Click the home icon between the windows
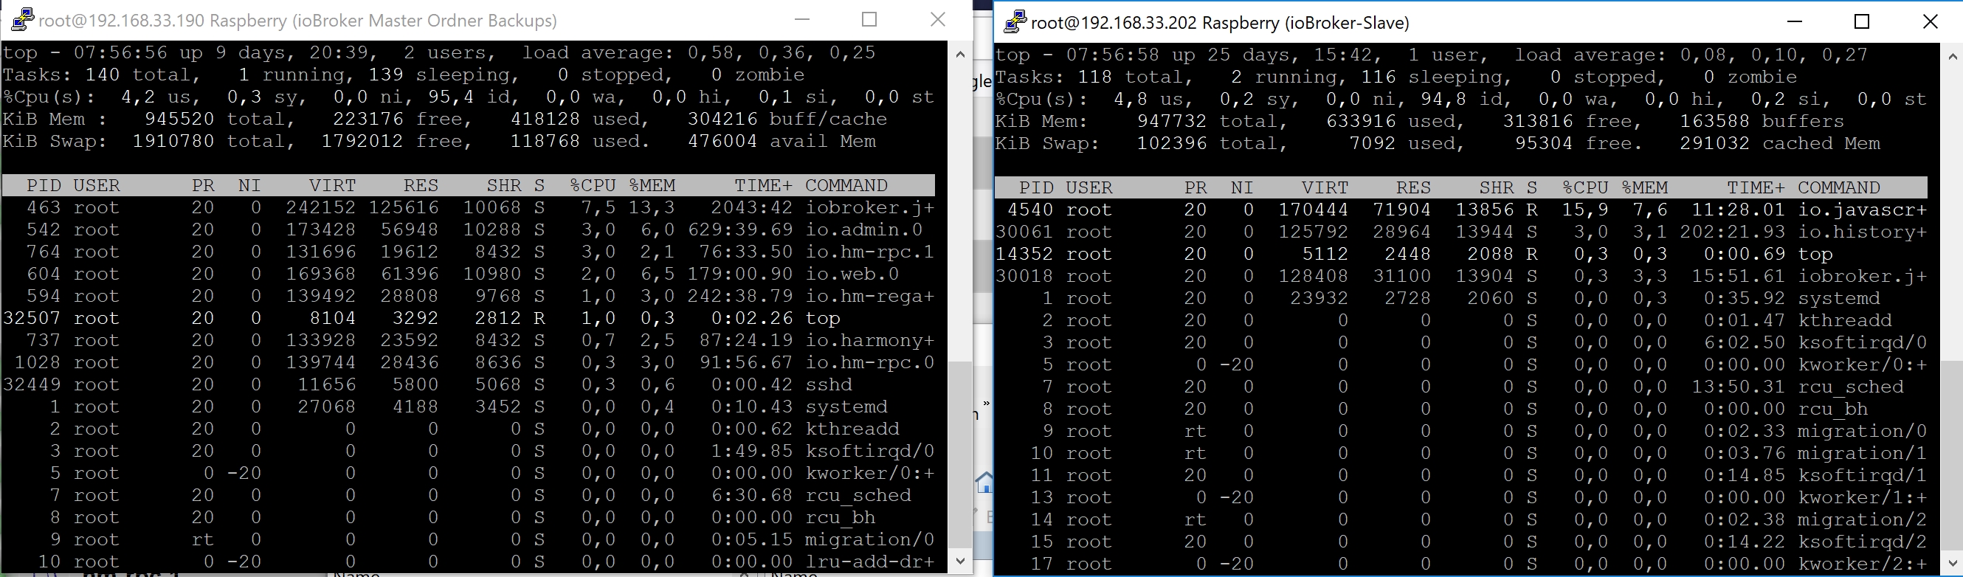This screenshot has height=577, width=1963. pyautogui.click(x=984, y=483)
